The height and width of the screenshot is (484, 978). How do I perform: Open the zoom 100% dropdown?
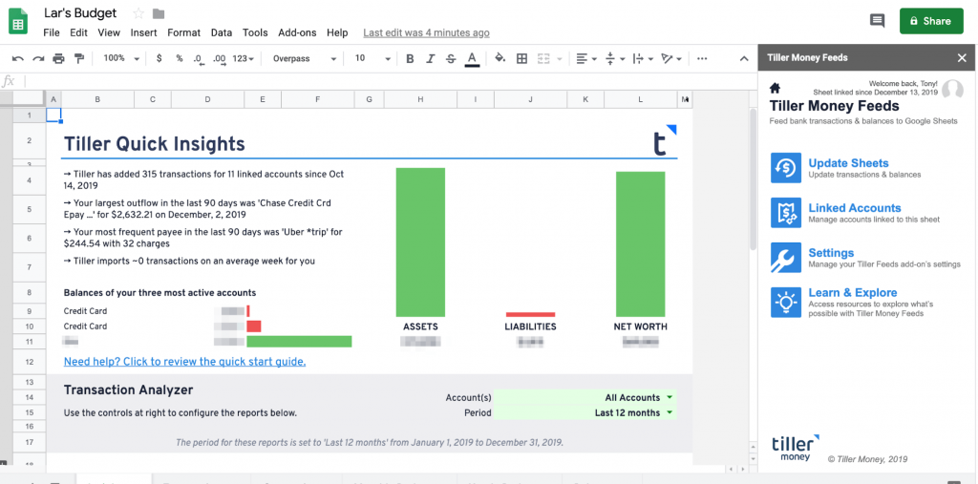(x=121, y=58)
